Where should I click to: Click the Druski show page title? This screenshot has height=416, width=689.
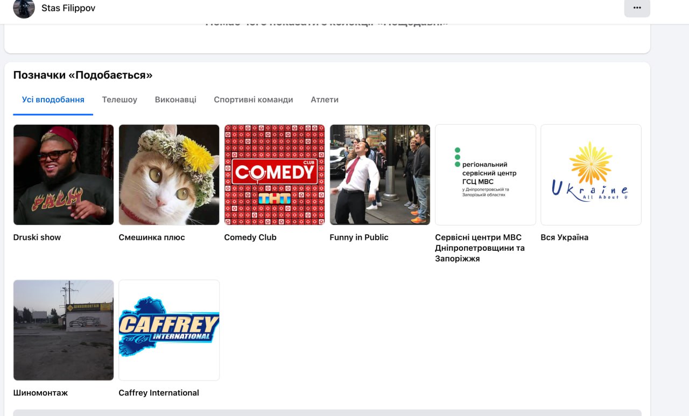tap(37, 237)
